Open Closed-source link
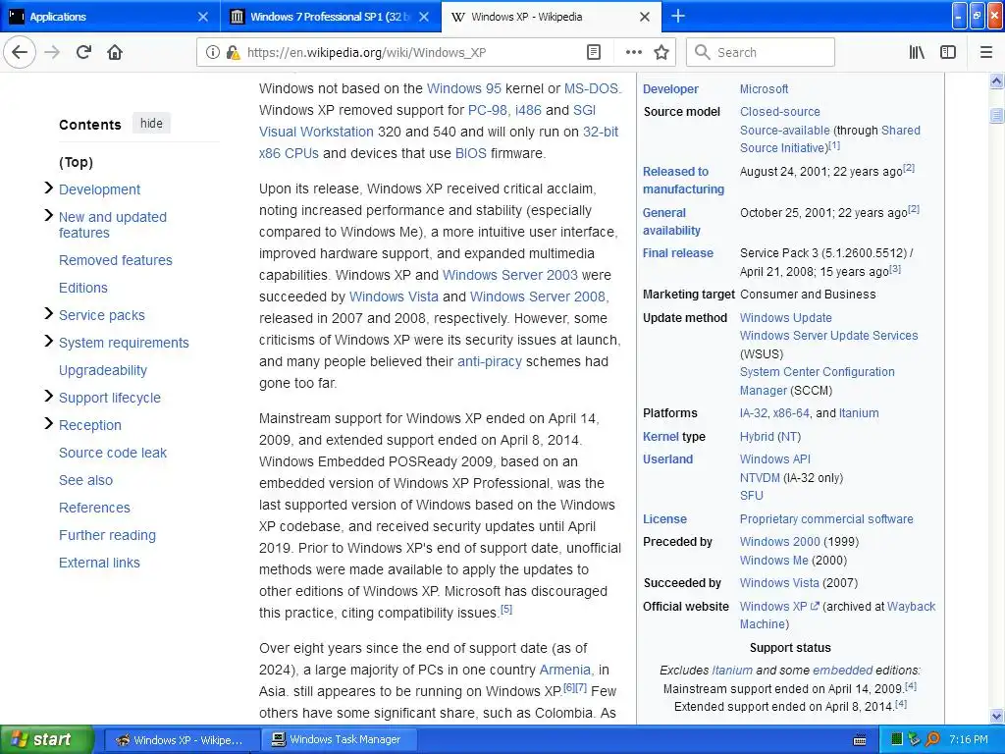1005x754 pixels. click(780, 112)
